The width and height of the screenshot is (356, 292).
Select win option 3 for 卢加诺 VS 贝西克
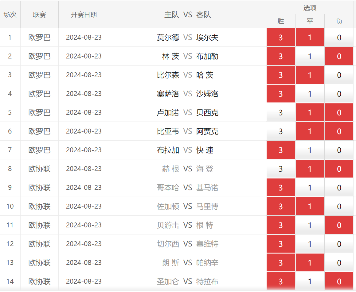(281, 112)
